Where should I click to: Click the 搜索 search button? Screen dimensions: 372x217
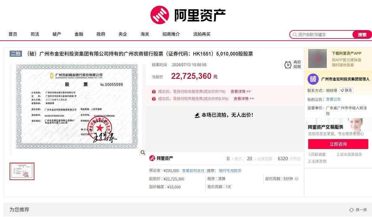pyautogui.click(x=362, y=34)
